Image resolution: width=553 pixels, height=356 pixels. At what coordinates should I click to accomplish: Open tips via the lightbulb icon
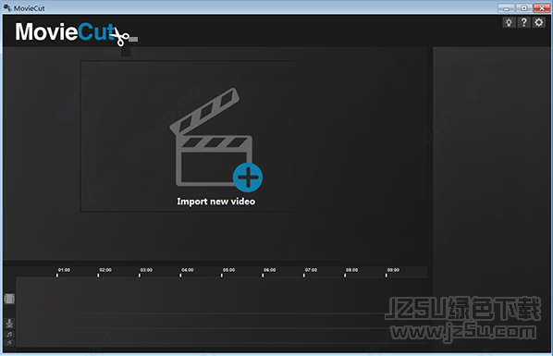[509, 22]
